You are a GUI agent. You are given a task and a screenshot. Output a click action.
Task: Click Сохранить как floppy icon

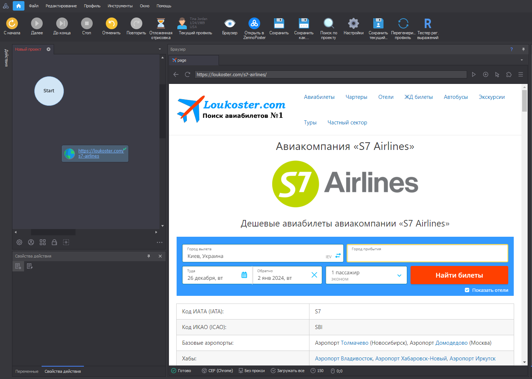coord(304,24)
